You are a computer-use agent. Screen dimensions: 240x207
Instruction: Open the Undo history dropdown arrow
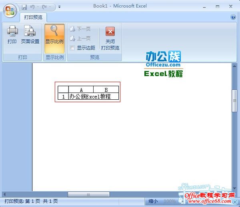tap(38, 7)
